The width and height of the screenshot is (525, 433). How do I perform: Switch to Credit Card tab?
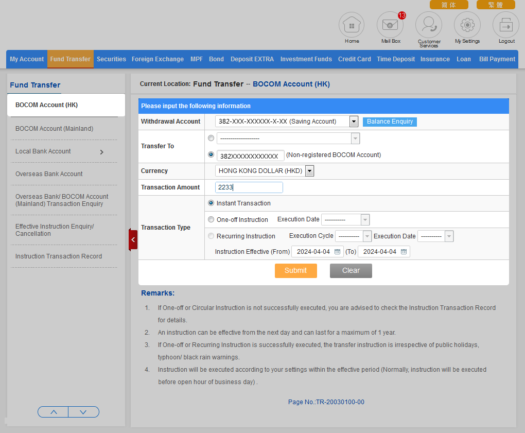(x=354, y=59)
